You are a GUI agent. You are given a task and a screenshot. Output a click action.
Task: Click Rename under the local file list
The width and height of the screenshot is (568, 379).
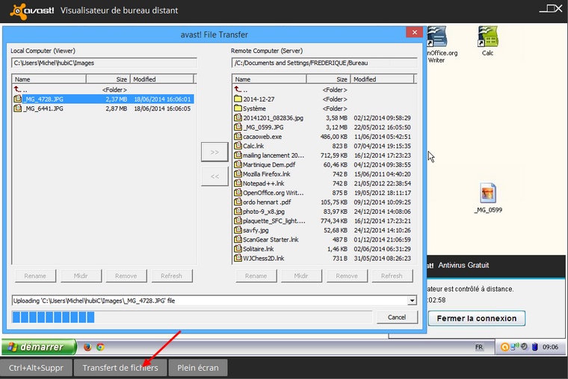tap(35, 276)
